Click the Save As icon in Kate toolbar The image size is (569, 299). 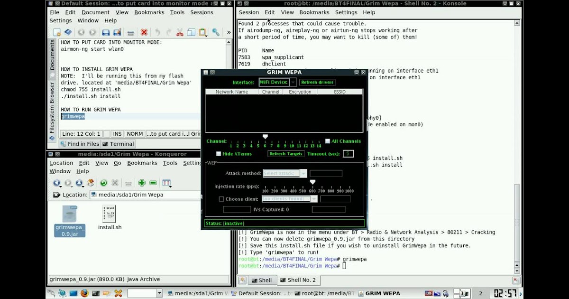pos(117,32)
